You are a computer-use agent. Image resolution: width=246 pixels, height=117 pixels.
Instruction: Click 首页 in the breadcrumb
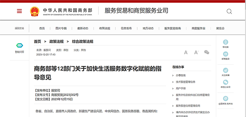tap(38, 42)
